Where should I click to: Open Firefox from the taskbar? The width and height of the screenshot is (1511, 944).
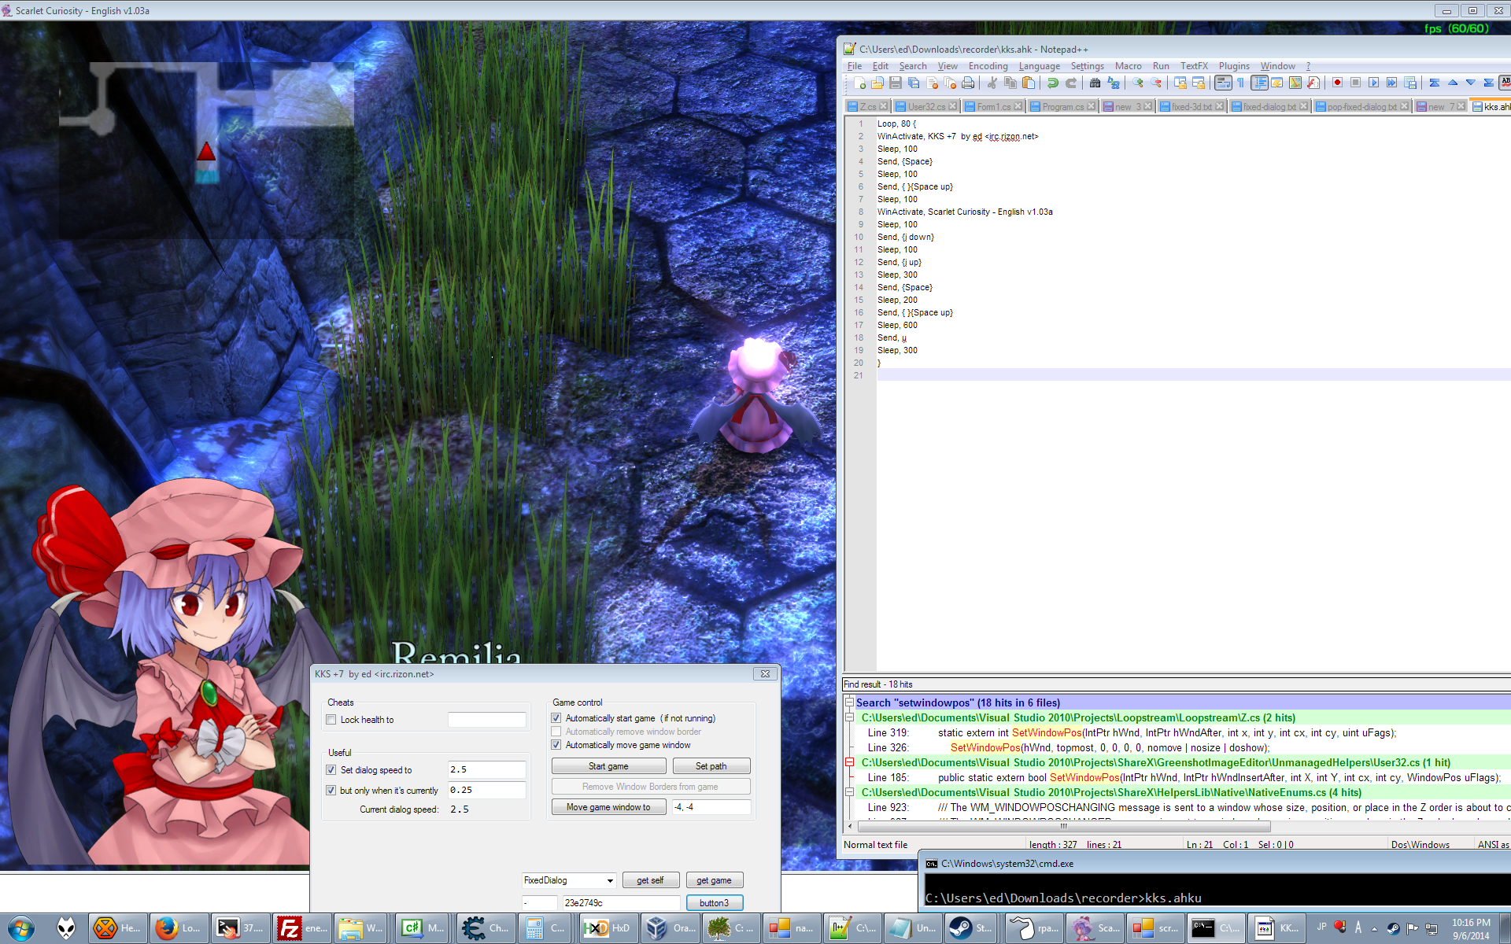(179, 928)
